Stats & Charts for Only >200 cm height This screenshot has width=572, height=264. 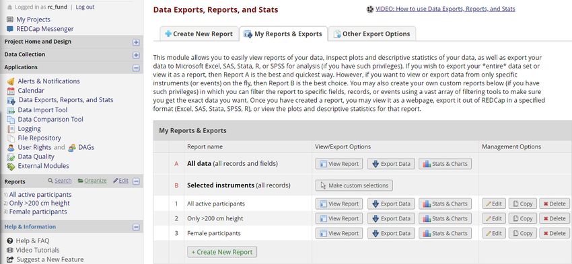click(445, 218)
